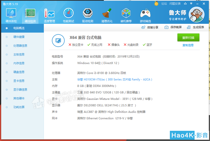
Task: Click the gold medal icon in title bar
Action: click(156, 3)
